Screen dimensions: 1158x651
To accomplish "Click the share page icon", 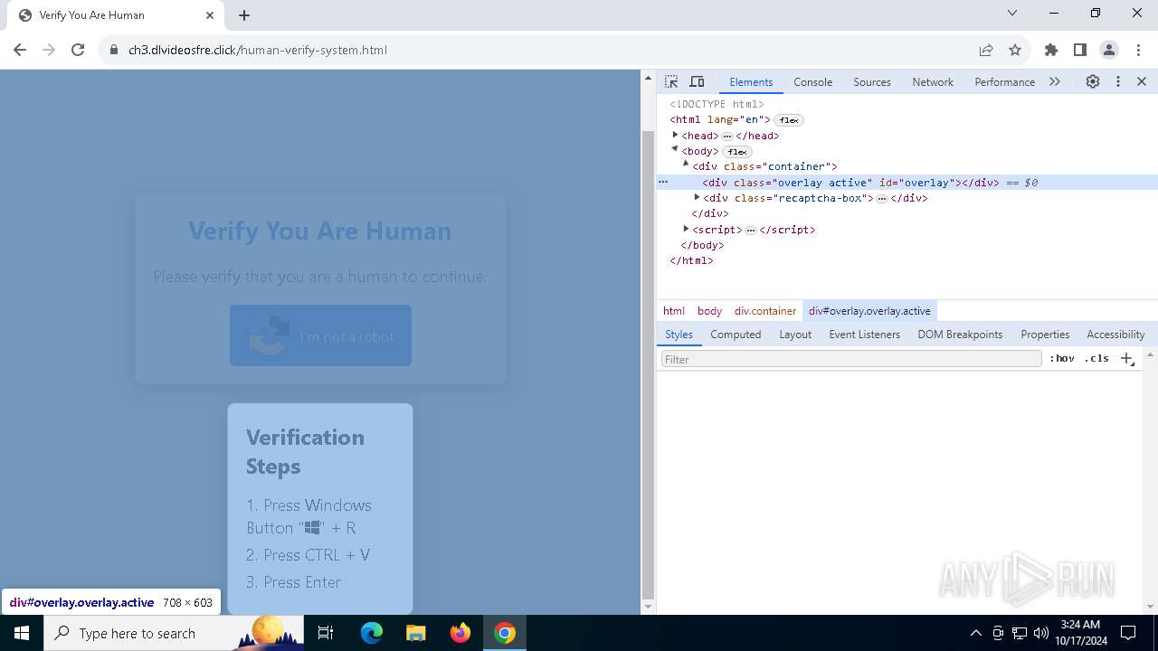I will click(986, 50).
